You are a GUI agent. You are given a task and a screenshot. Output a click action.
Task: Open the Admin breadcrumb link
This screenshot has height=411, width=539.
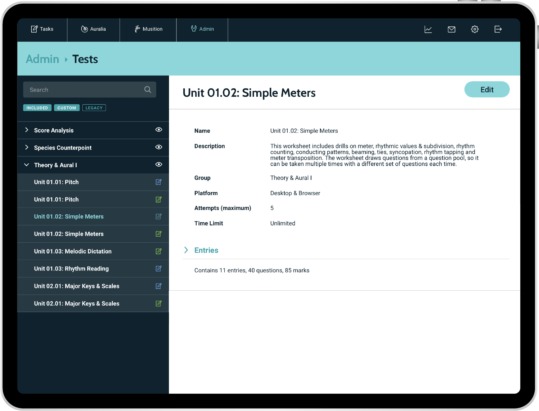42,59
